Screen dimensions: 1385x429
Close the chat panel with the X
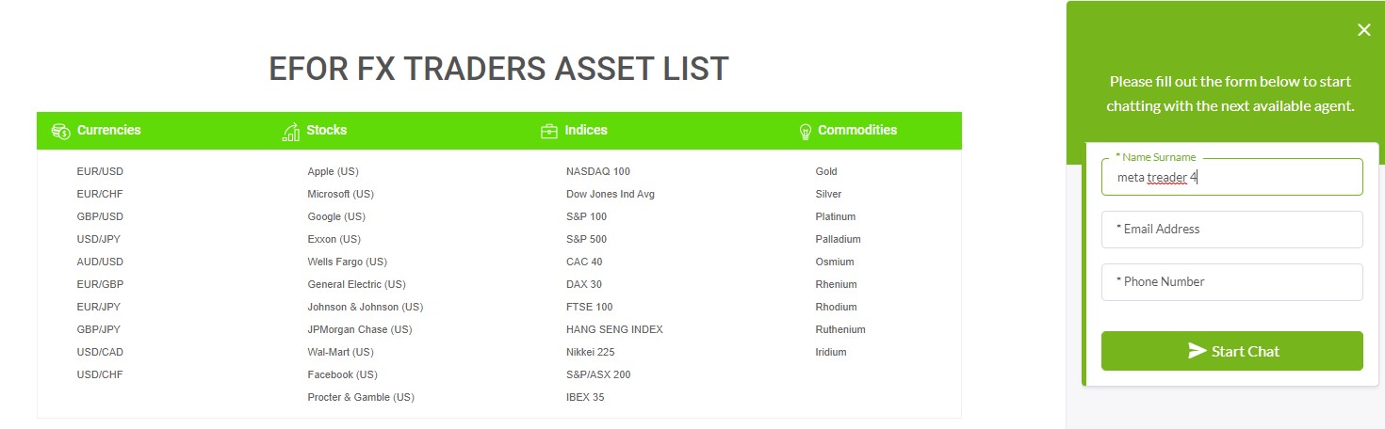[x=1363, y=30]
